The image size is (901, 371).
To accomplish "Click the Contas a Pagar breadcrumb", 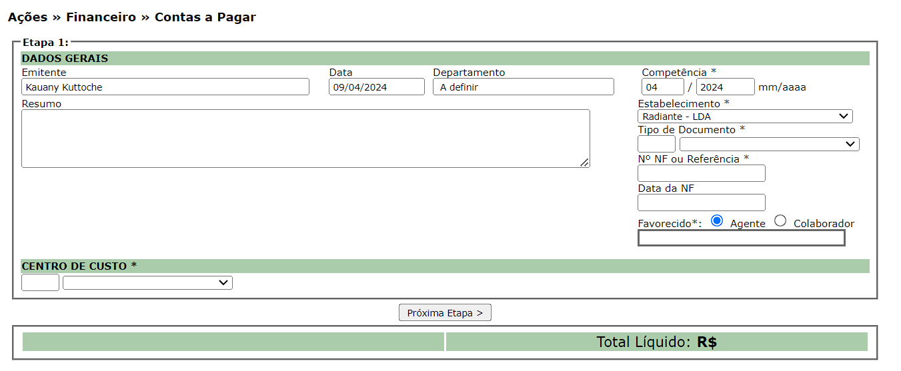I will coord(205,17).
